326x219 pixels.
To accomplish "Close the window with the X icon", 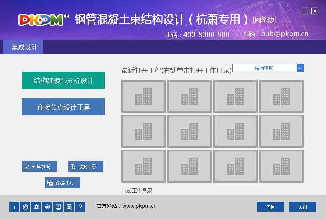I will pos(315,11).
